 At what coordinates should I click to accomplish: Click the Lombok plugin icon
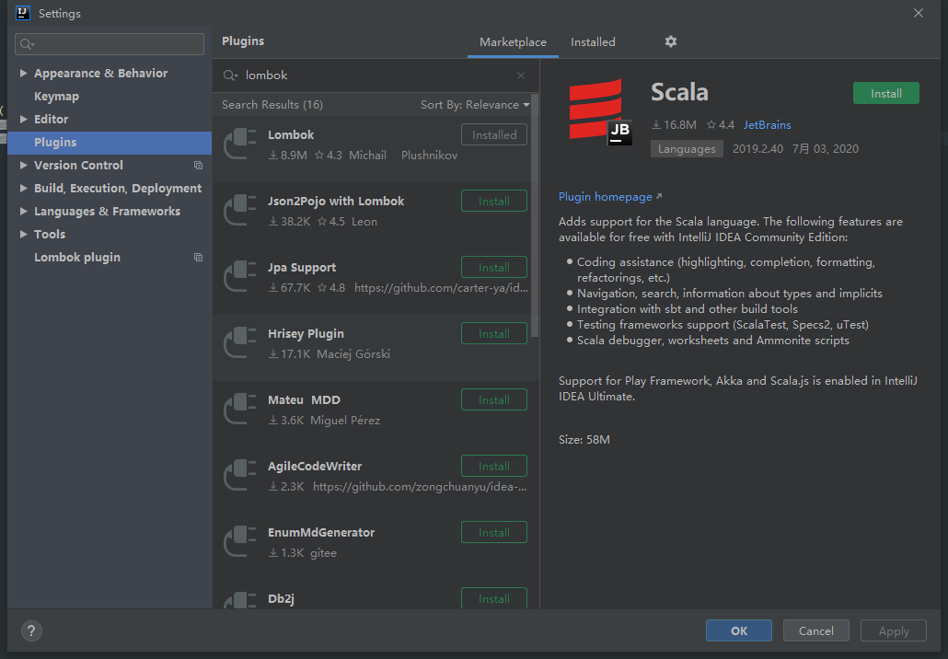click(240, 144)
